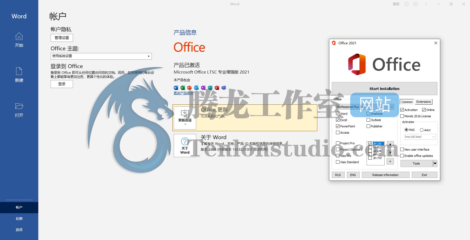
Task: Click the Exit button in the installer
Action: click(x=424, y=175)
